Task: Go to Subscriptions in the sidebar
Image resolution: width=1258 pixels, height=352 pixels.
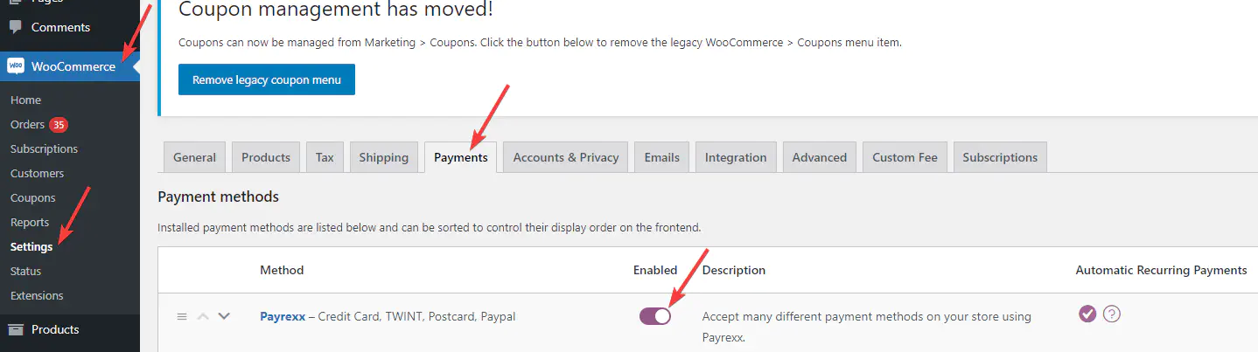Action: click(x=44, y=148)
